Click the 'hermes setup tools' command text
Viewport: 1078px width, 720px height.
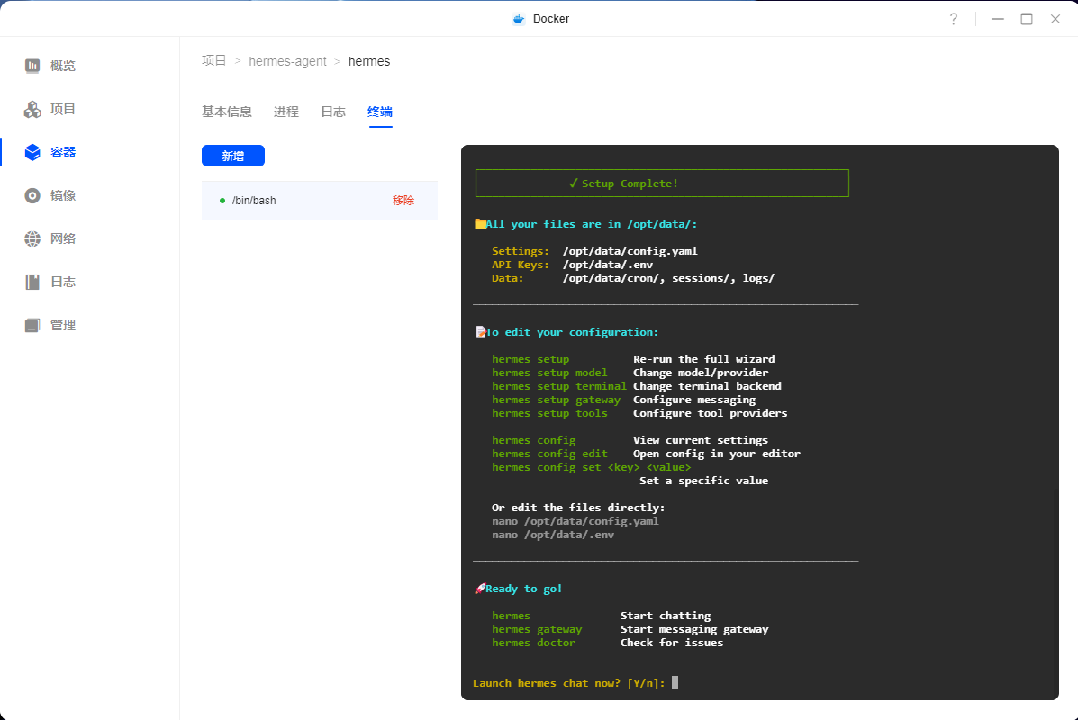549,413
